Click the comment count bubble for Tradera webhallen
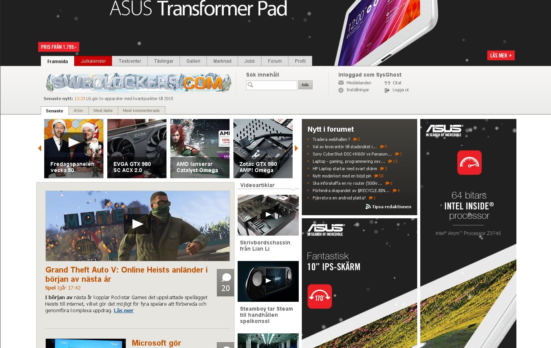Screen dimensions: 551x348 click(356, 139)
